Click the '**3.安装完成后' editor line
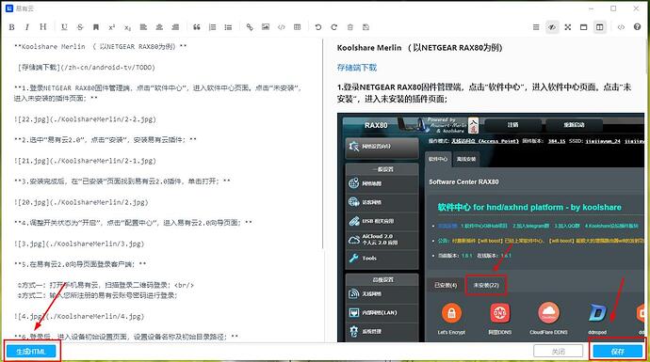The width and height of the screenshot is (650, 362). pos(122,181)
